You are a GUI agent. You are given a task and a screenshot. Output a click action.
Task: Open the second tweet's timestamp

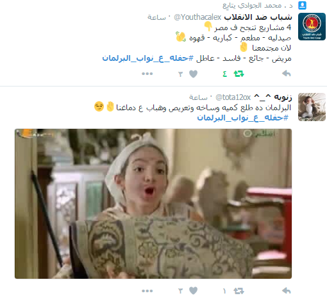198,97
